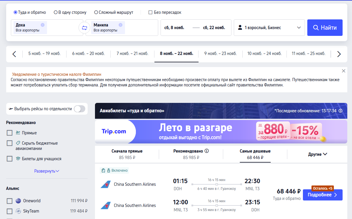Click the magnifier icon in Найти button
Viewport: 352px width, 219px height.
[316, 28]
